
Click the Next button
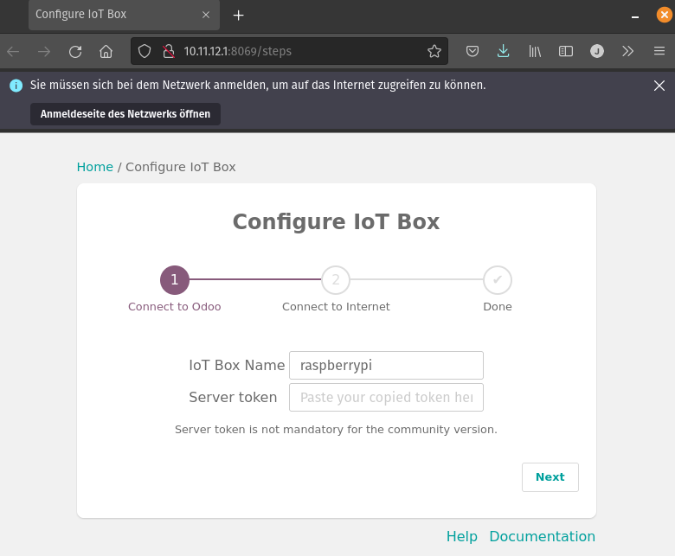tap(550, 476)
